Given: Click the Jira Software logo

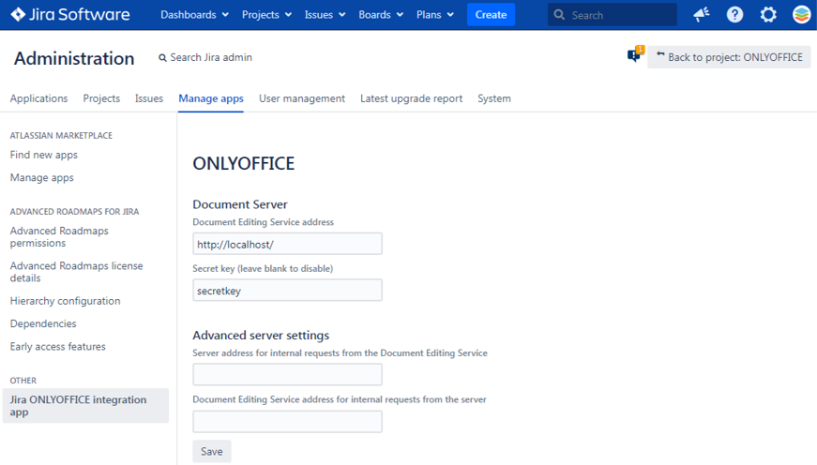Looking at the screenshot, I should pos(70,15).
